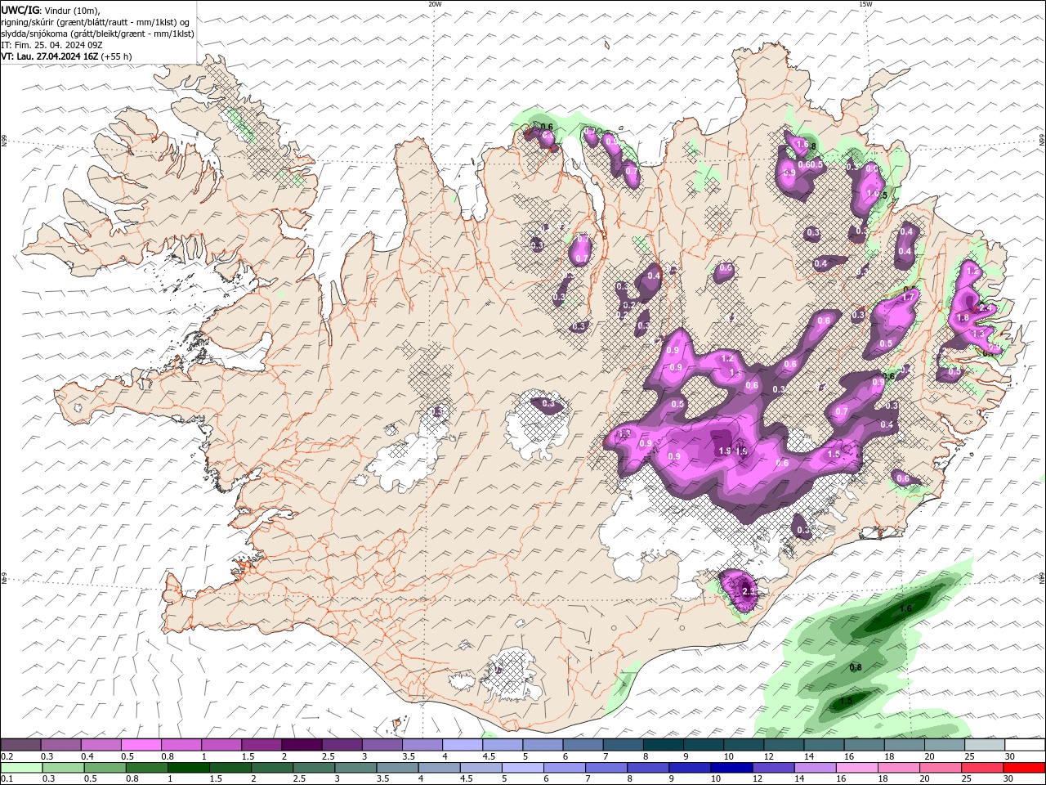Click the 0.5 bright pink snow legend swatch
This screenshot has width=1046, height=785.
(x=141, y=745)
